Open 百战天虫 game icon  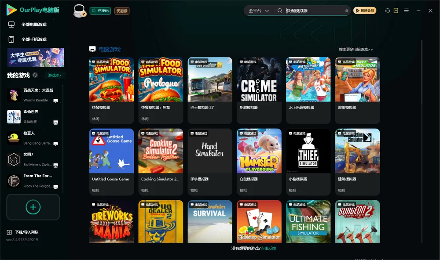tap(14, 95)
